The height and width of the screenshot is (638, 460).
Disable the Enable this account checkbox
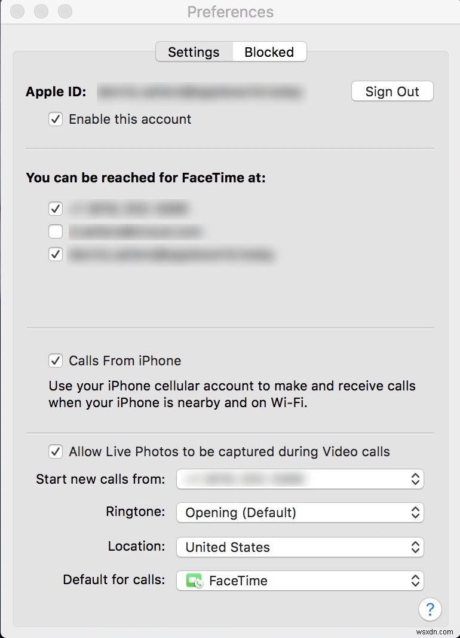[x=55, y=119]
